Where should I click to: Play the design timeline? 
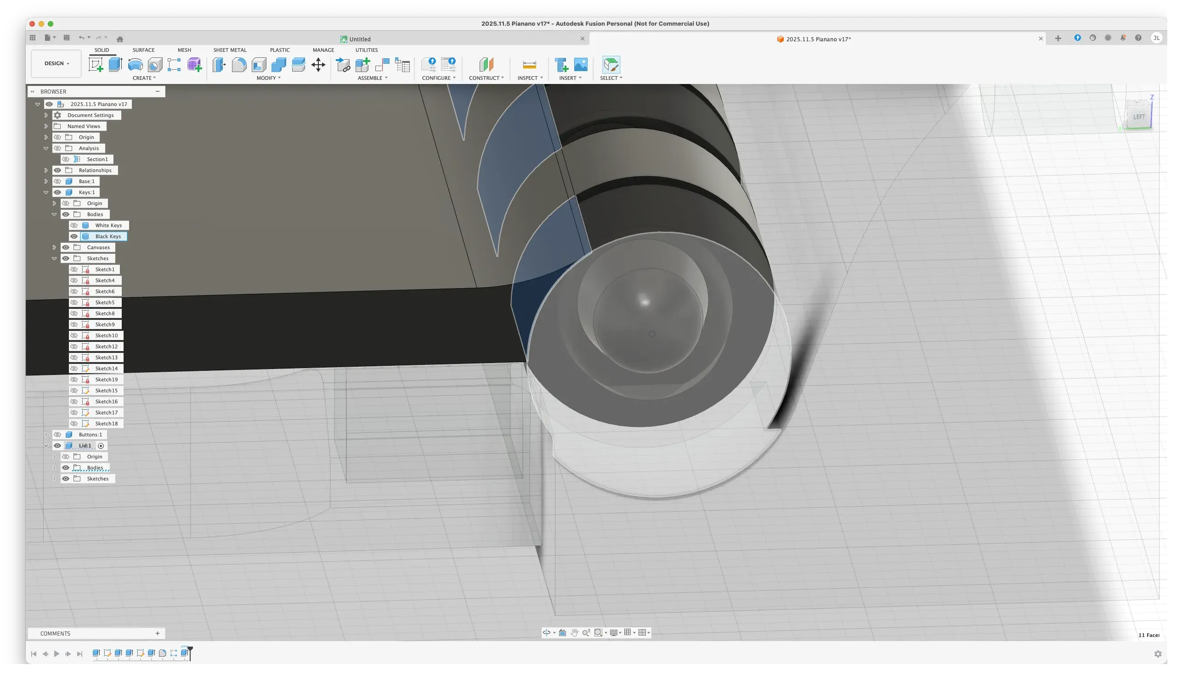57,653
